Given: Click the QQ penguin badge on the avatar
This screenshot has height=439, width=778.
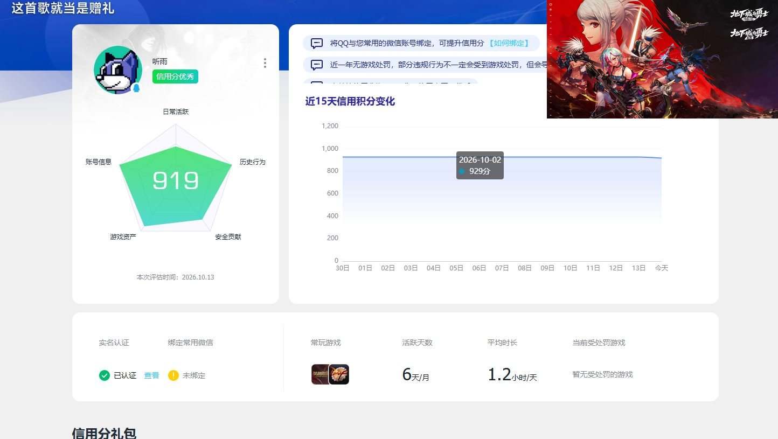Looking at the screenshot, I should (136, 87).
